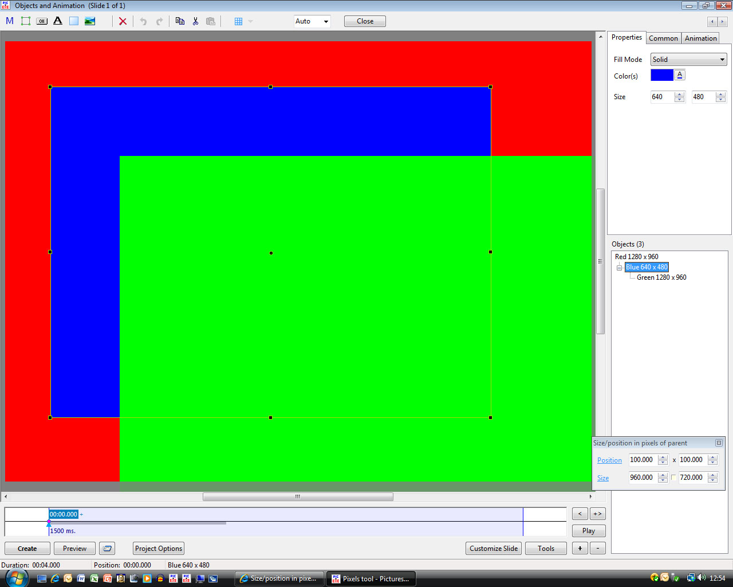Collapse the Blue 640 x 480 tree node
This screenshot has width=733, height=587.
[x=619, y=268]
